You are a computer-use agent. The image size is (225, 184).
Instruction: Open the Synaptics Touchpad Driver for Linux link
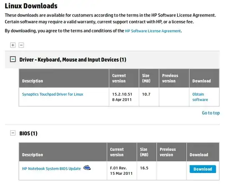point(52,94)
